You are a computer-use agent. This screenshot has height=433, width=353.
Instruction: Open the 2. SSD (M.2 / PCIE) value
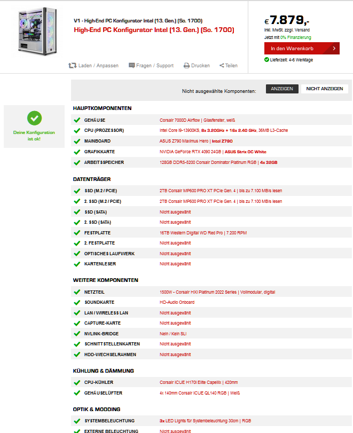point(221,201)
